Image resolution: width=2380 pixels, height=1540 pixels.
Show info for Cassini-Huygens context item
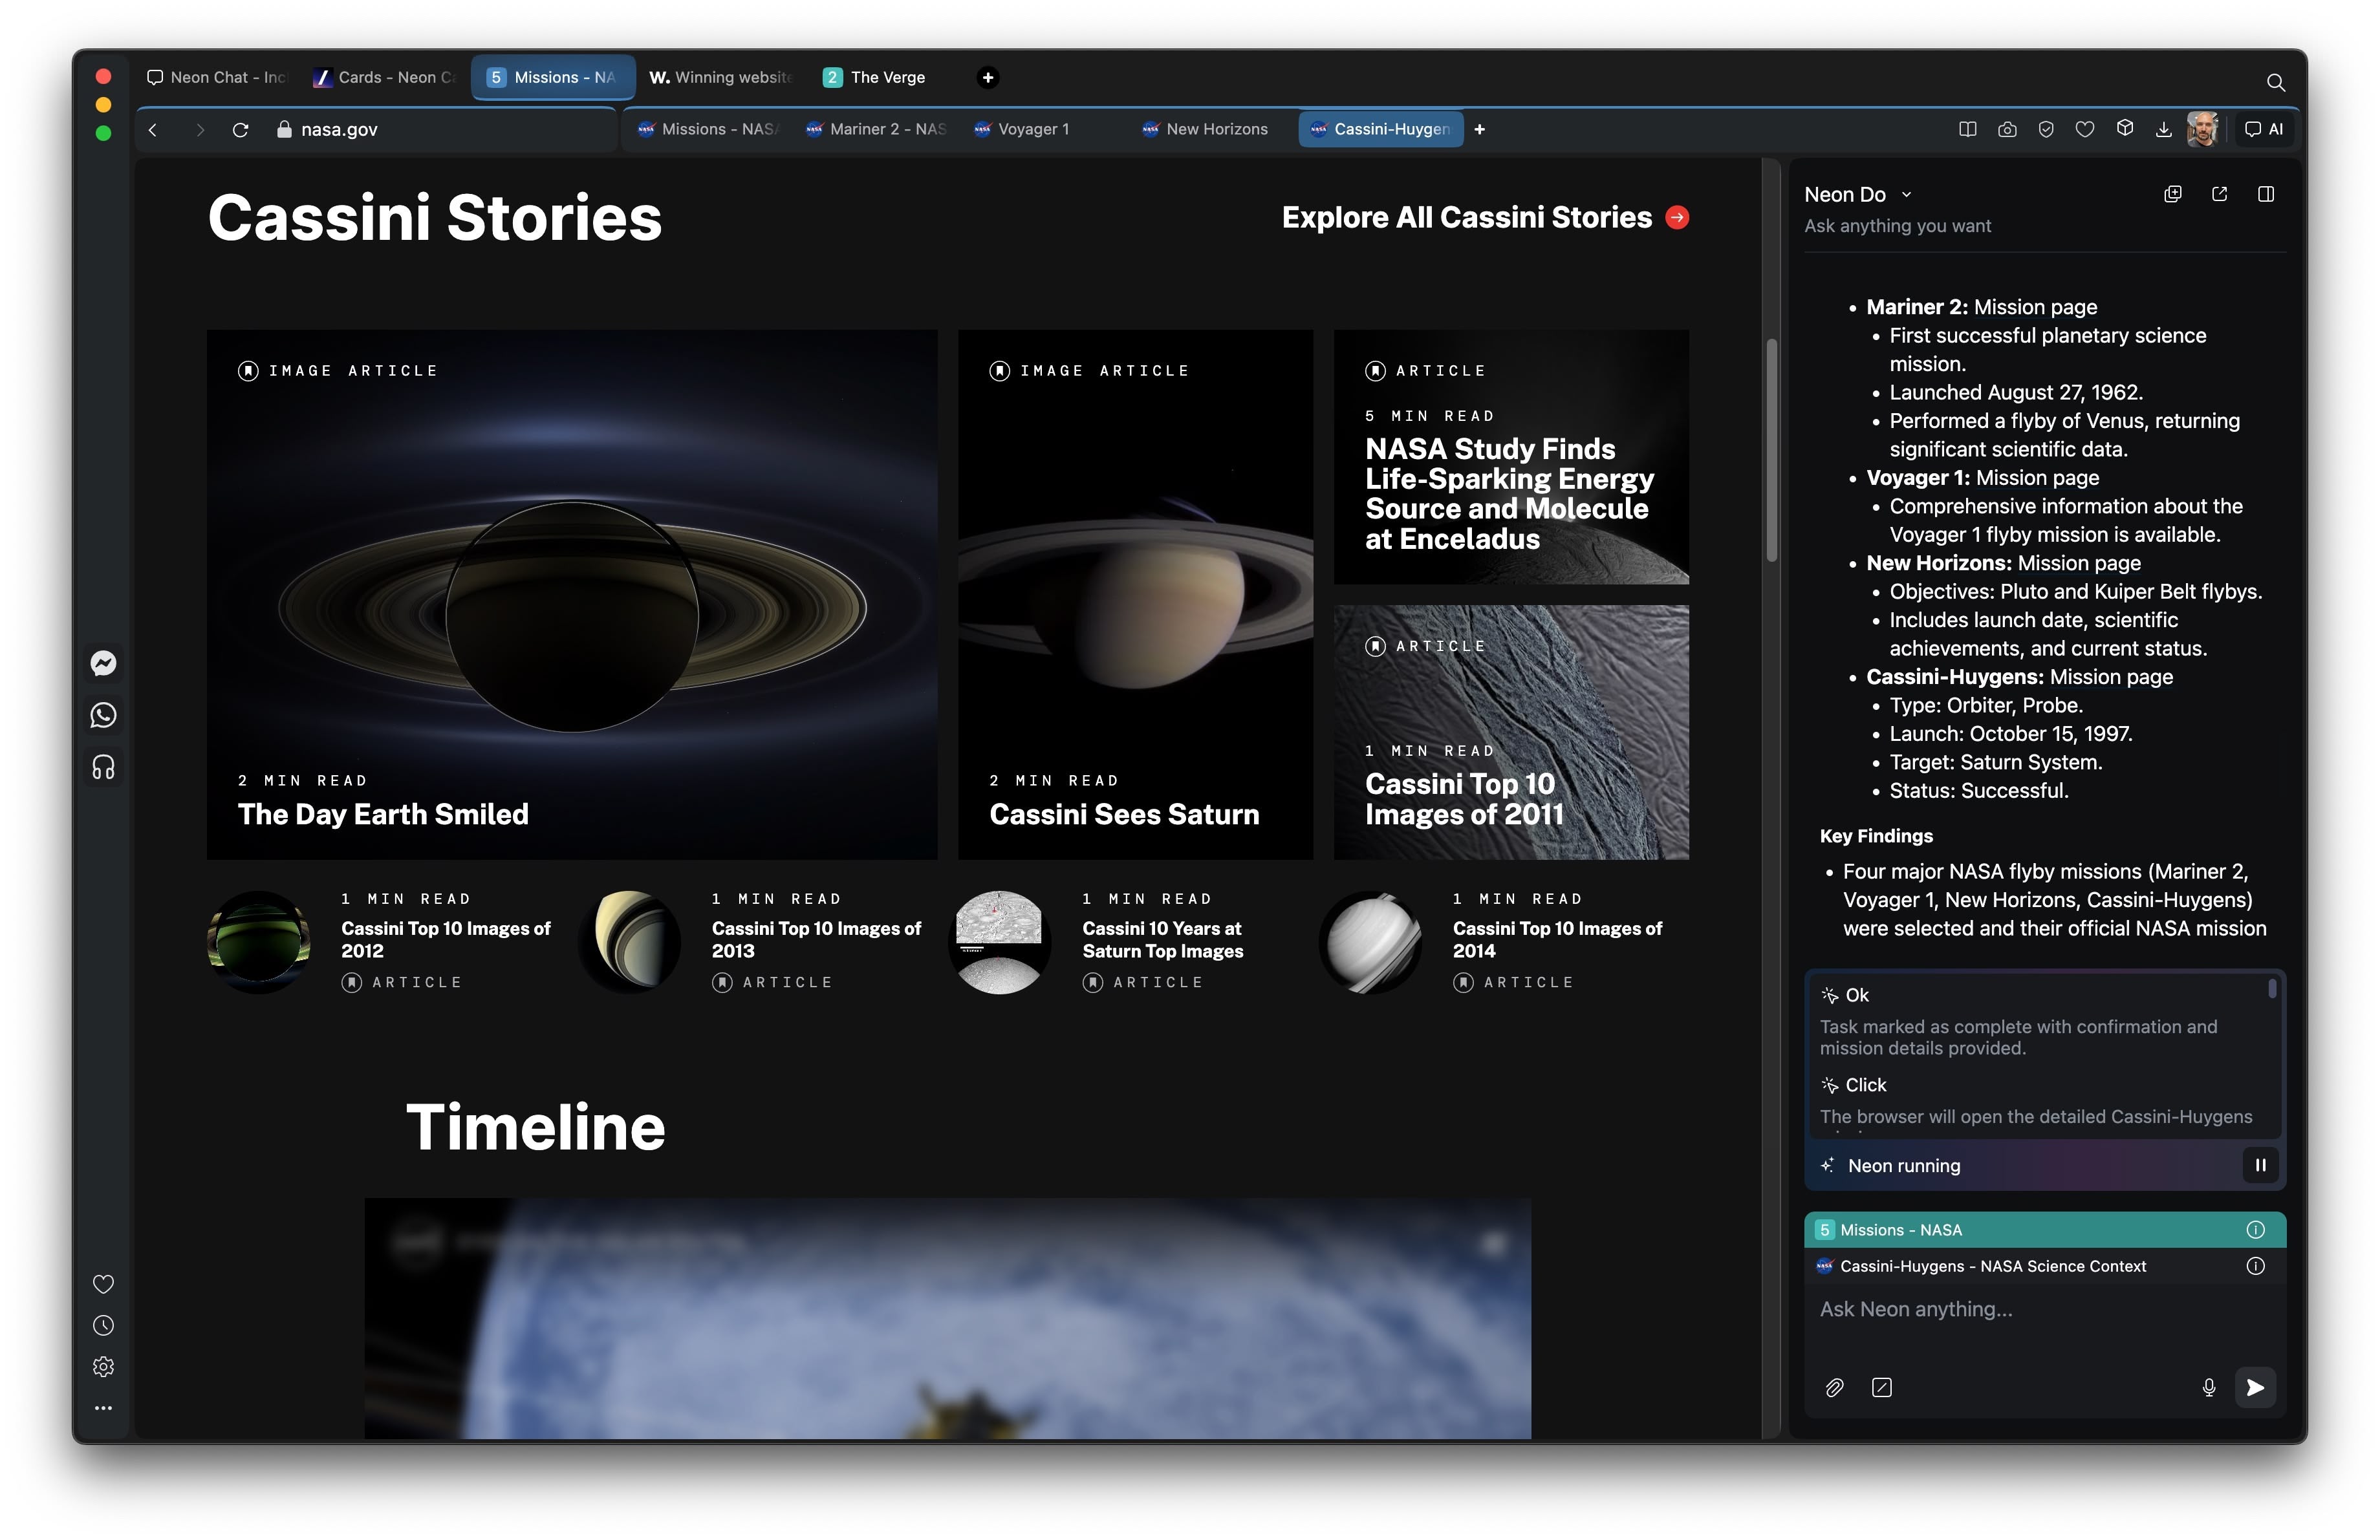2255,1266
